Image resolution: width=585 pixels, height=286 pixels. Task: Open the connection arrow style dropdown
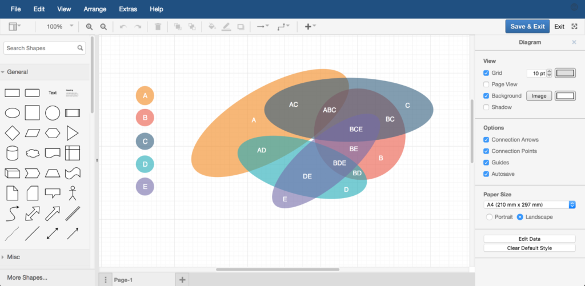coord(263,26)
